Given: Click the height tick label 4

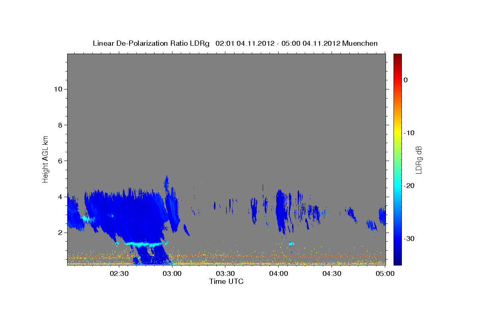Looking at the screenshot, I should (60, 197).
